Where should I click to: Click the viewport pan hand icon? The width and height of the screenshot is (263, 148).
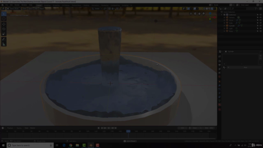click(x=199, y=14)
